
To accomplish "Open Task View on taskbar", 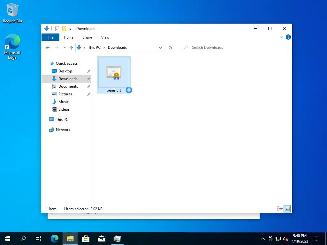I will [x=38, y=239].
